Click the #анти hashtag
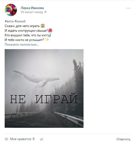 point(9,21)
